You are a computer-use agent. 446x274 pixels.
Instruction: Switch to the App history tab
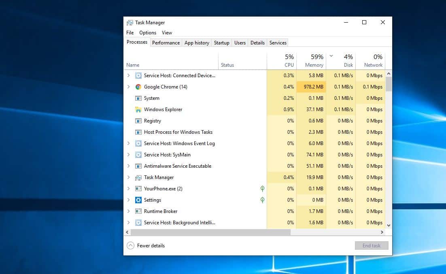click(x=197, y=43)
